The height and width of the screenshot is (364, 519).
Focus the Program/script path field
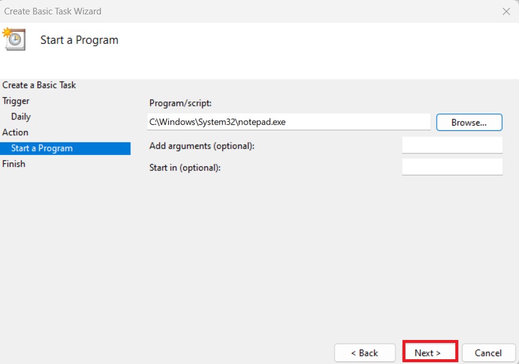click(x=288, y=122)
